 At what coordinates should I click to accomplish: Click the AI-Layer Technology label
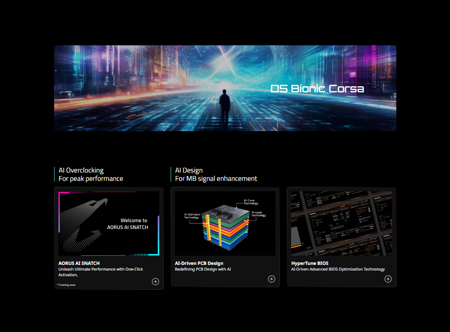(x=258, y=213)
